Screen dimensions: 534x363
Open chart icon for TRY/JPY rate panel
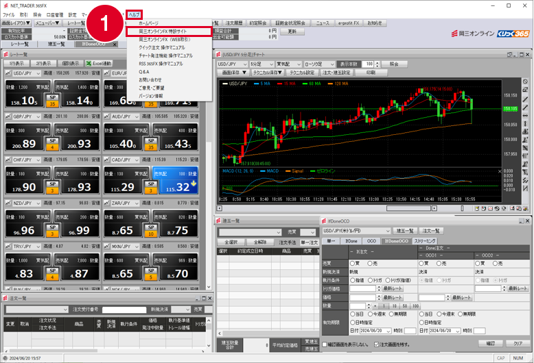click(8, 247)
